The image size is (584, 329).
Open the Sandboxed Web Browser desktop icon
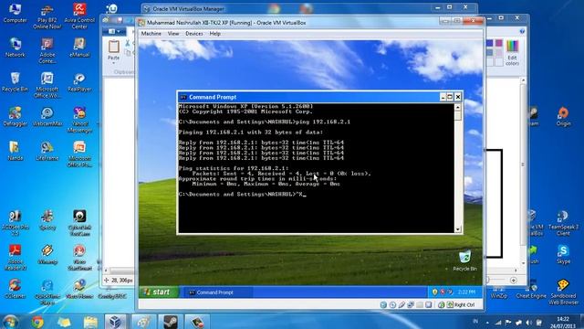pyautogui.click(x=563, y=292)
